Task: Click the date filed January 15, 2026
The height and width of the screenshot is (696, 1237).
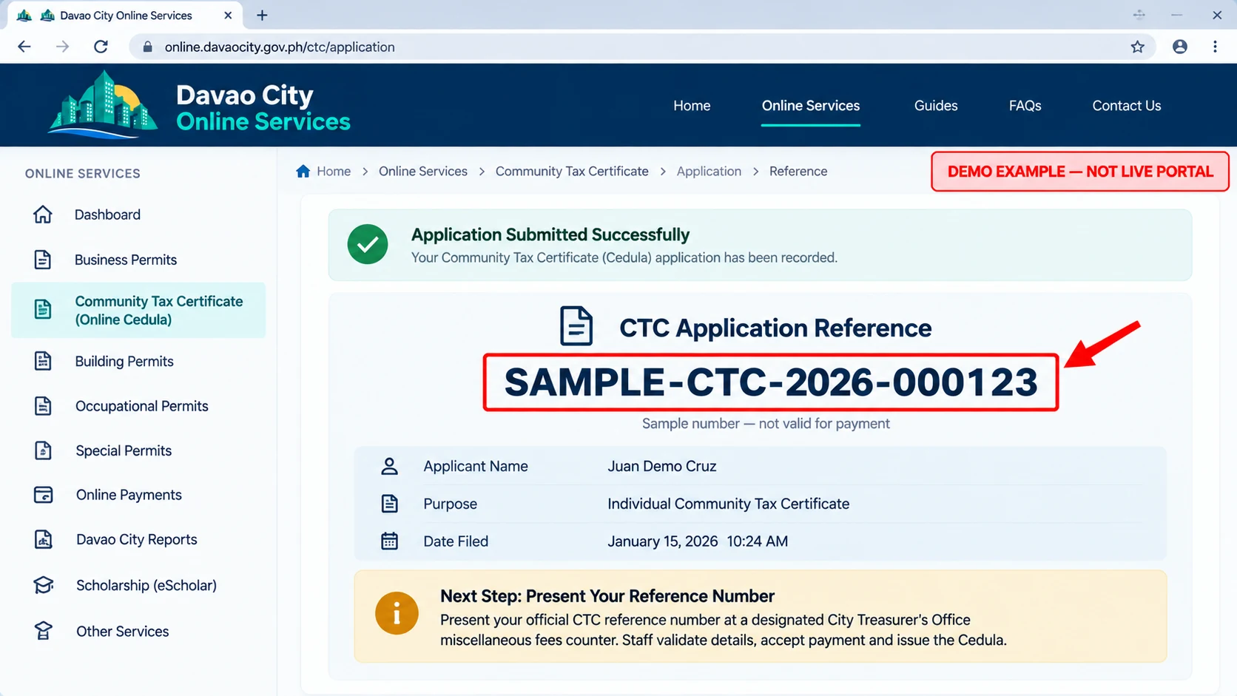Action: 663,541
